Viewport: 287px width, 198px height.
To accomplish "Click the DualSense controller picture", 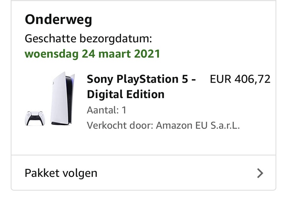I will (x=34, y=118).
